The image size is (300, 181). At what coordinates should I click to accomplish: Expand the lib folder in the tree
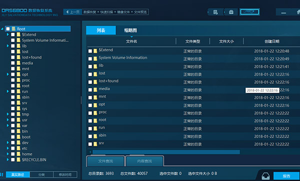[x=8, y=46]
